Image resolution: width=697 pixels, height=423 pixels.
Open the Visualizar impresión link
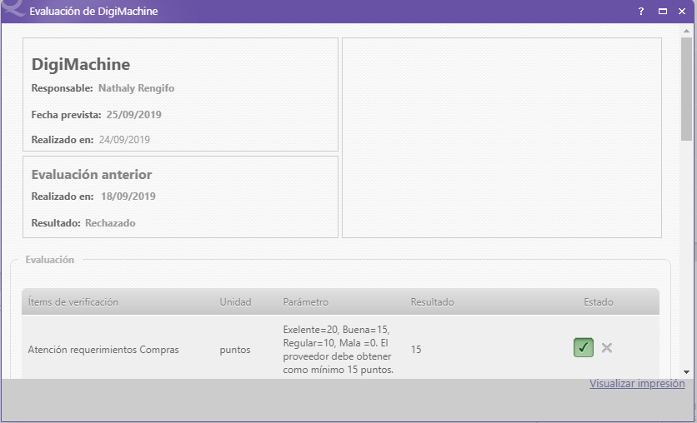[637, 384]
